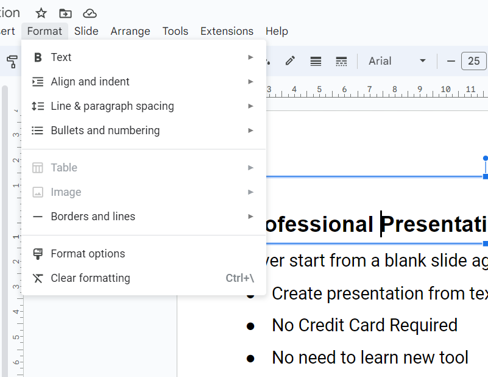Open the Slide menu
Screen dimensions: 488x377
86,31
